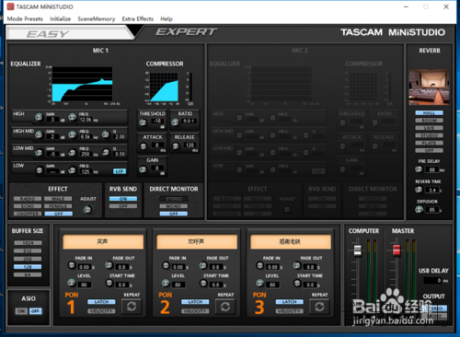Trigger the first orange PON pad
460x337 pixels.
click(103, 241)
